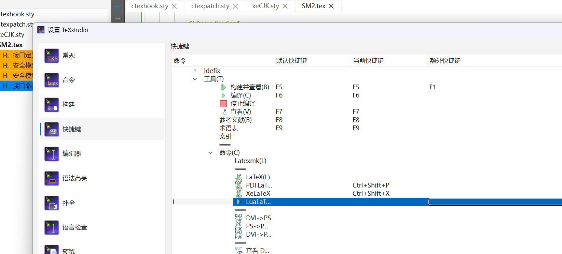Focus the extra shortcut field for LuaLaTeX
Viewport: 562px width, 254px height.
495,202
